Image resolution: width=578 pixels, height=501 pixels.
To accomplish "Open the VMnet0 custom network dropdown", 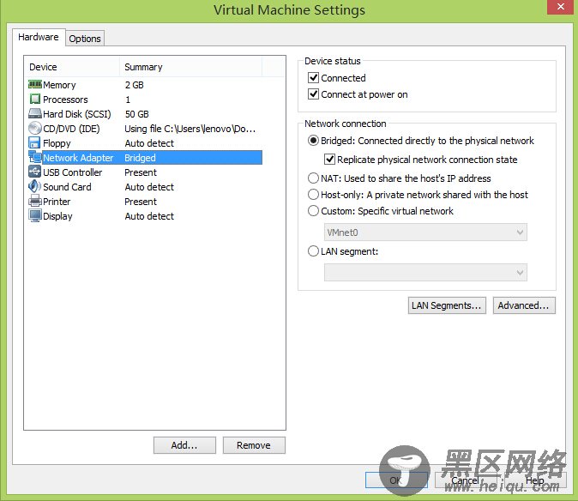I will click(425, 232).
